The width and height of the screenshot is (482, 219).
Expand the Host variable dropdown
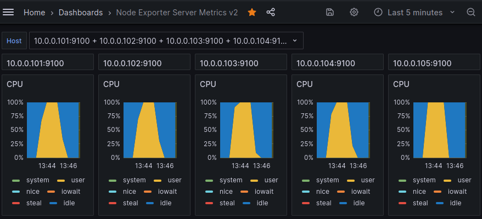coord(165,41)
